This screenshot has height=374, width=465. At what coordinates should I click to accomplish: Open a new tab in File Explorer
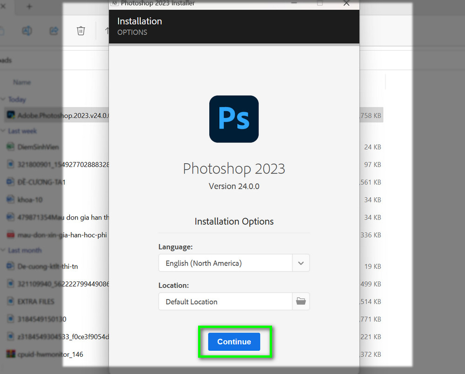[x=29, y=7]
